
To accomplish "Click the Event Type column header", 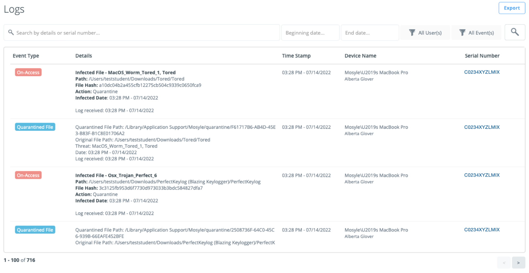I will 26,56.
